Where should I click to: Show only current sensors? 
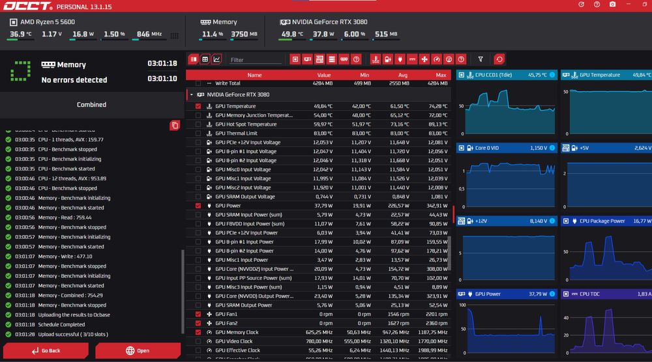pos(412,59)
